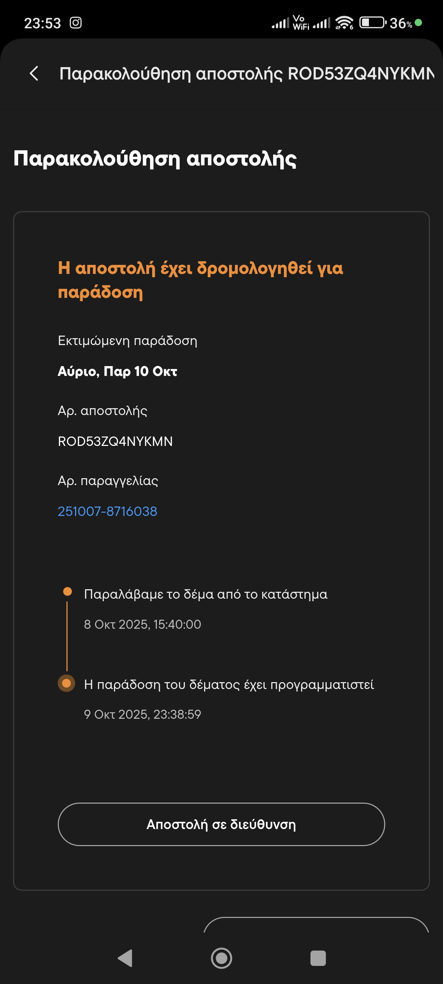This screenshot has height=984, width=443.
Task: Tap the first timeline dot for store pickup
Action: click(x=67, y=592)
